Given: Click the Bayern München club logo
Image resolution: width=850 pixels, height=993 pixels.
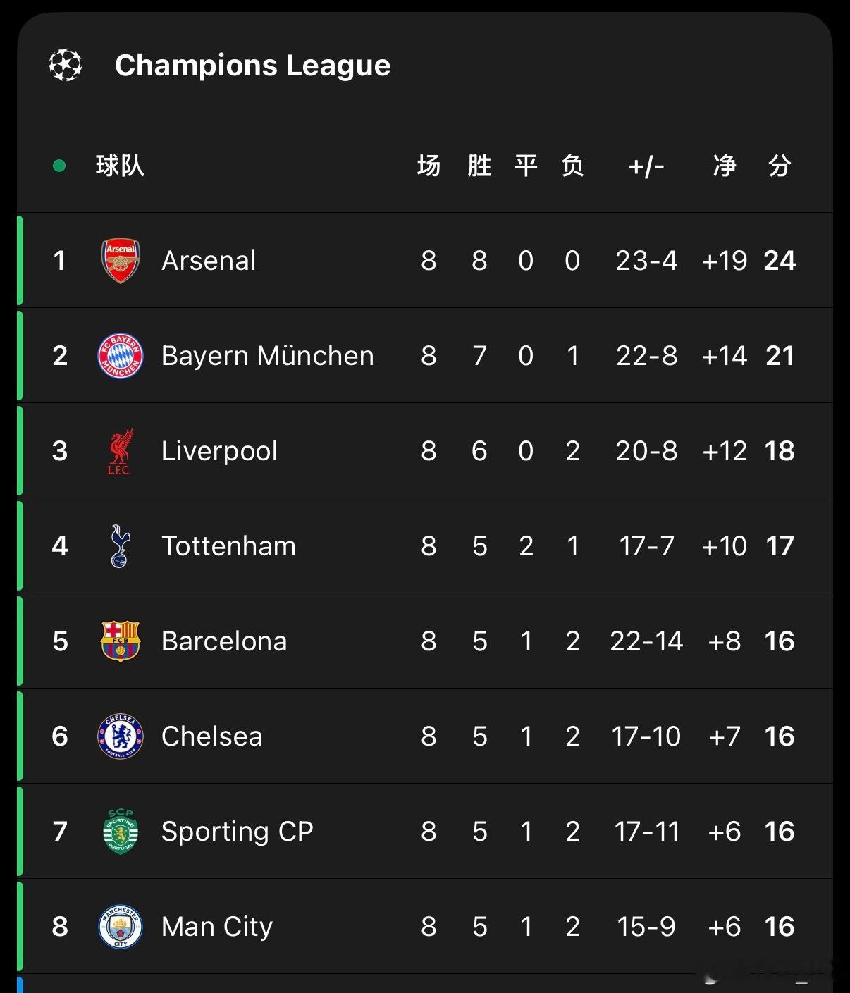Looking at the screenshot, I should point(121,356).
